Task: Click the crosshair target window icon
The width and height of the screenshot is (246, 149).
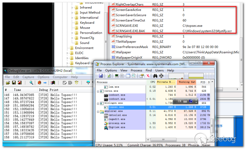Action: (161, 76)
